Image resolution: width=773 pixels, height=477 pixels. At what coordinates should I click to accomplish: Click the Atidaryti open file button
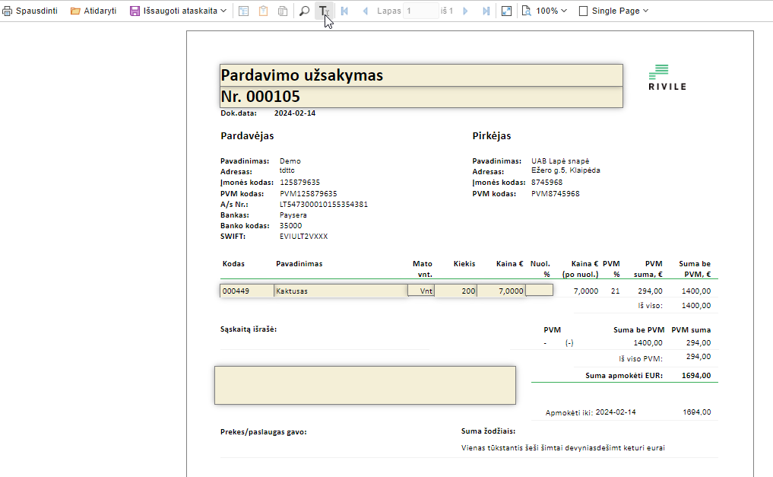coord(93,11)
